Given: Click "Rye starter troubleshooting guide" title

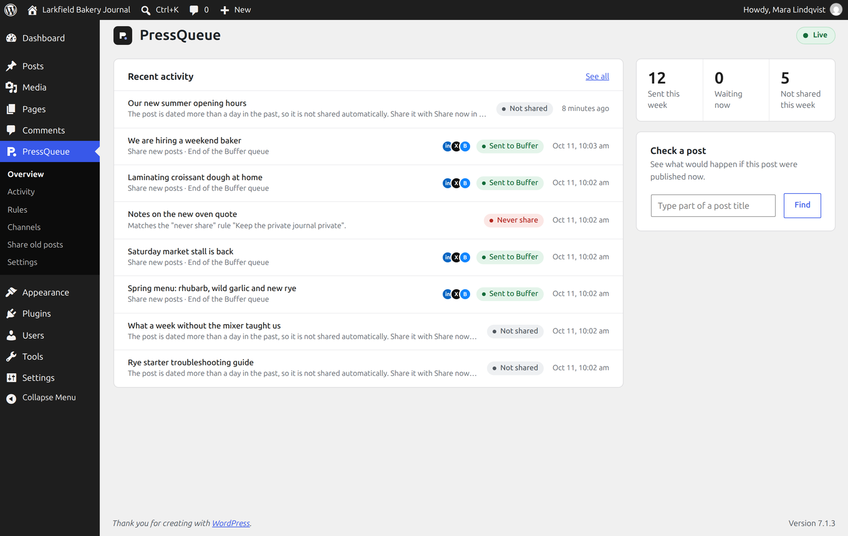Looking at the screenshot, I should click(x=191, y=362).
